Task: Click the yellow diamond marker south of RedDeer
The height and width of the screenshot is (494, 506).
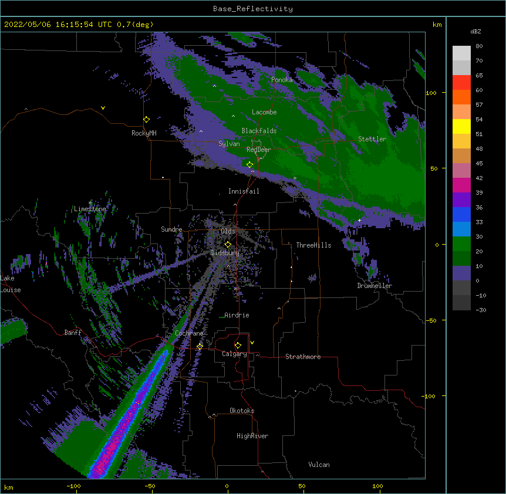Action: point(250,165)
